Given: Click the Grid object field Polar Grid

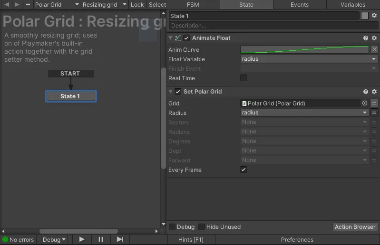Looking at the screenshot, I should tap(301, 104).
